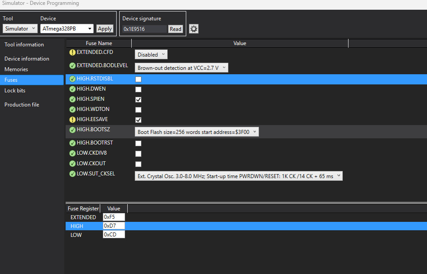Open the Memories section in sidebar
The image size is (427, 274).
[16, 69]
